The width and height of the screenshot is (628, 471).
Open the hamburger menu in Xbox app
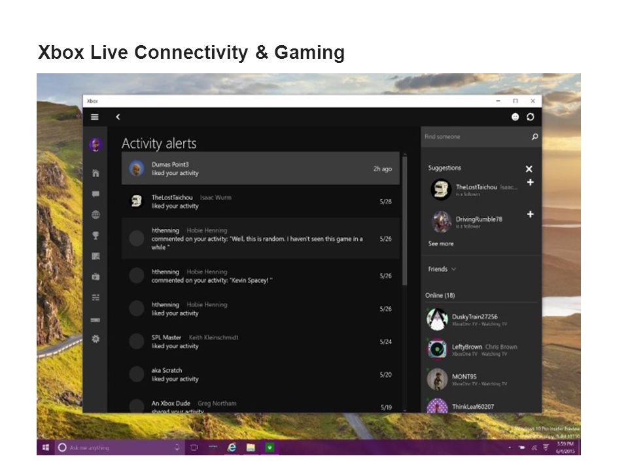click(94, 117)
